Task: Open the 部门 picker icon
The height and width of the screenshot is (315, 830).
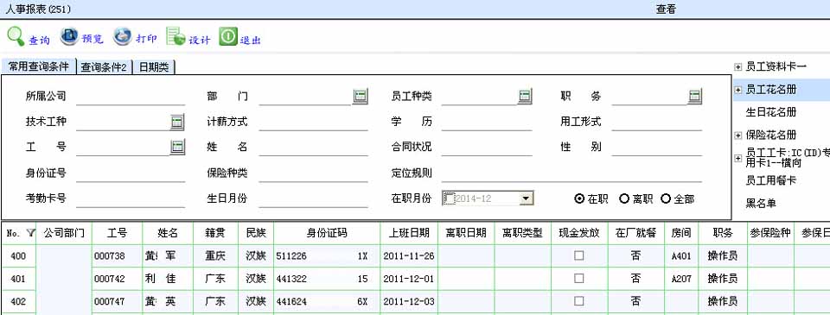Action: [361, 96]
